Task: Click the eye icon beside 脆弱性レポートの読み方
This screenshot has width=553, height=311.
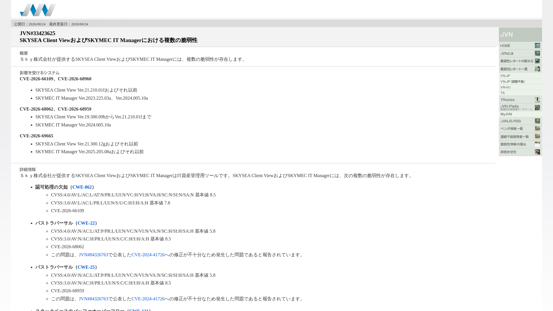Action: tap(537, 61)
